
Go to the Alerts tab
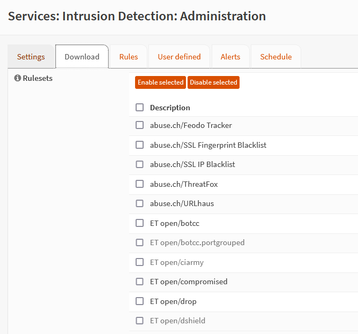point(230,57)
